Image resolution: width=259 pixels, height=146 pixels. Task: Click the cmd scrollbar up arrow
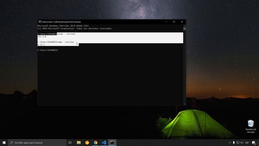(185, 26)
